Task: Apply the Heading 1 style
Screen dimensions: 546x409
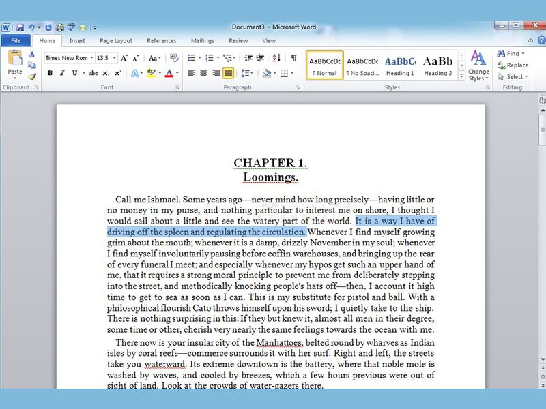Action: (400, 65)
